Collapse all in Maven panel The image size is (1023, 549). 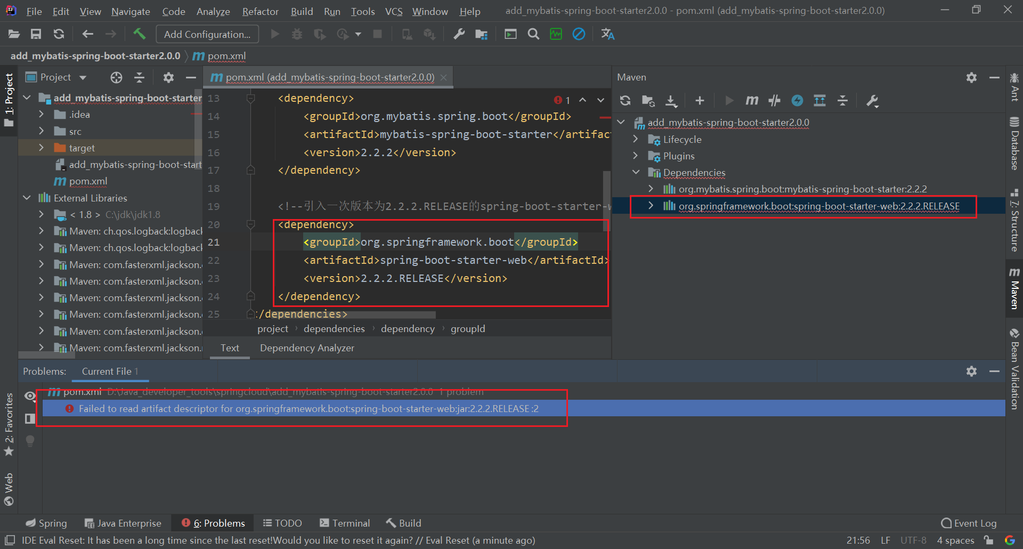(842, 101)
